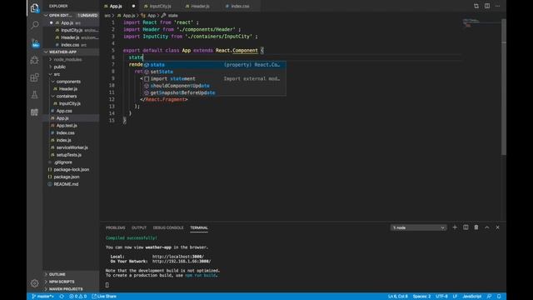Click the feedback icon in status bar
This screenshot has height=300, width=533.
click(489, 297)
